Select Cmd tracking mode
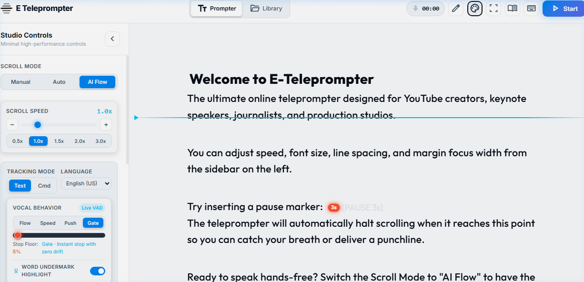584x282 pixels. pos(44,186)
